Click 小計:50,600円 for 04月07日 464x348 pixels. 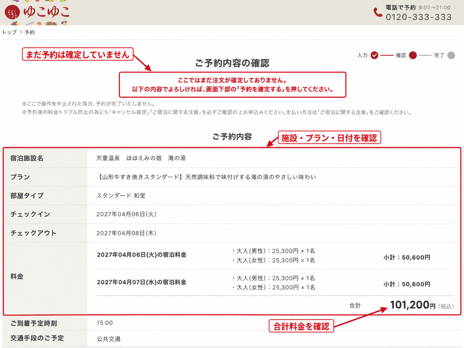pos(407,284)
